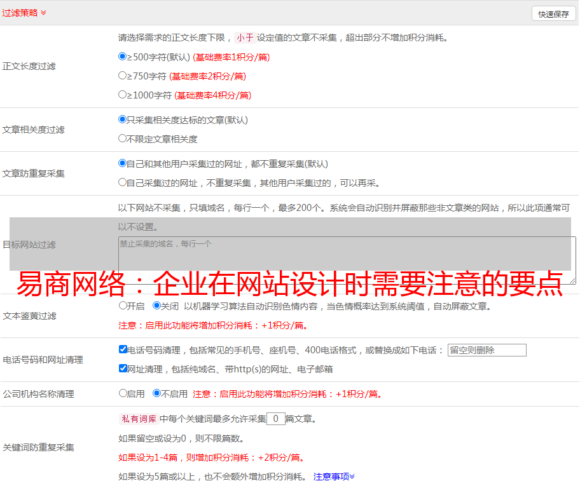Enable 文本鉴黄过滤 with 开启 radio
Image resolution: width=580 pixels, height=488 pixels.
[123, 306]
